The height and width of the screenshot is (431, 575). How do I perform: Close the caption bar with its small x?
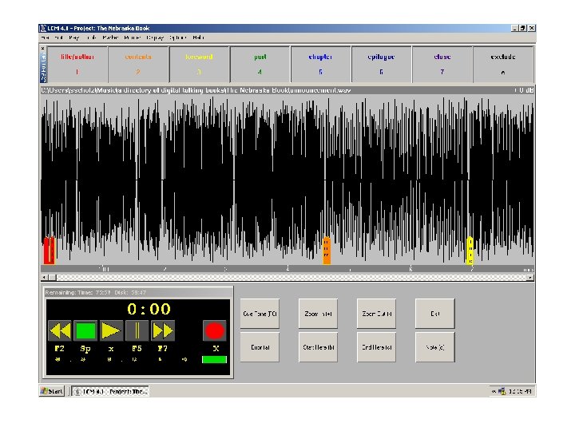43,48
